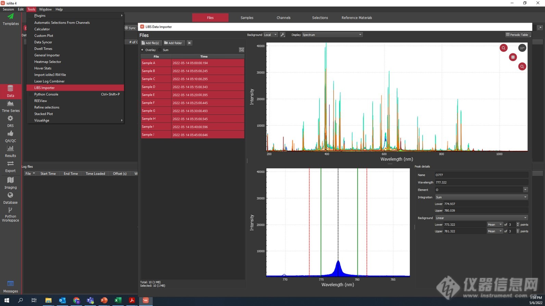The height and width of the screenshot is (306, 545).
Task: Open the Background Local dropdown
Action: (x=270, y=35)
